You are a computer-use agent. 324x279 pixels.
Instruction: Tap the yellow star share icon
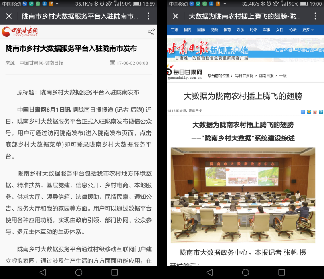(309, 112)
